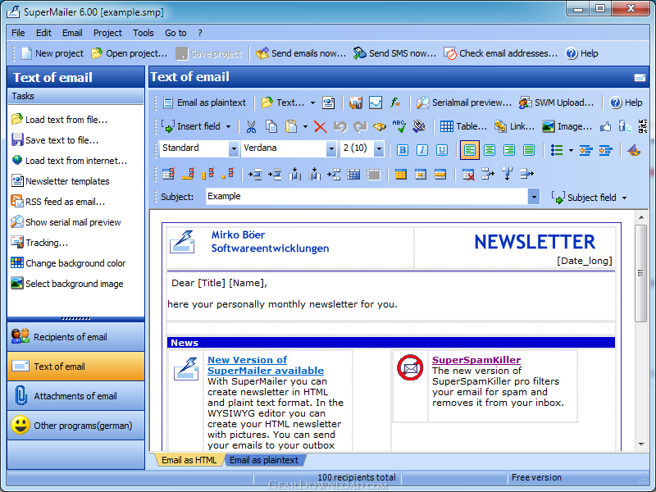Screen dimensions: 656x492
Task: Click the envelope icon in SuperSpamKiller news
Action: click(x=410, y=367)
